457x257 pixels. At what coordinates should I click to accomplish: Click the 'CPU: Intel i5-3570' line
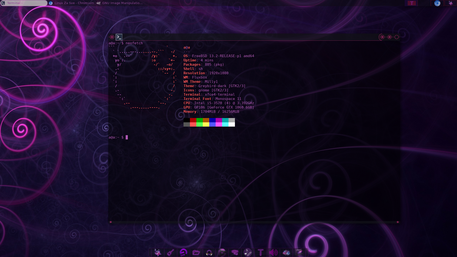(219, 103)
